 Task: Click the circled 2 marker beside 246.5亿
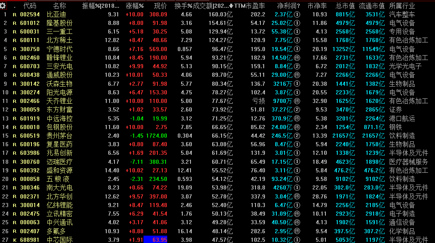coord(297,136)
